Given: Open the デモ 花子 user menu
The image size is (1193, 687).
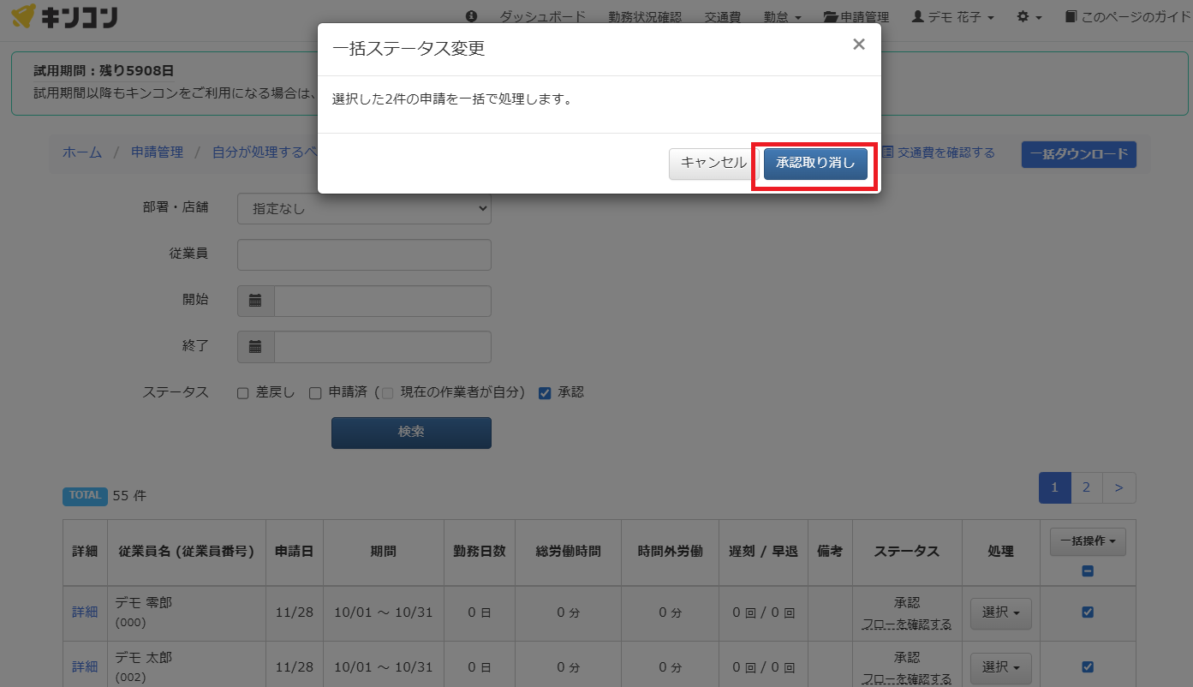Looking at the screenshot, I should [x=954, y=17].
